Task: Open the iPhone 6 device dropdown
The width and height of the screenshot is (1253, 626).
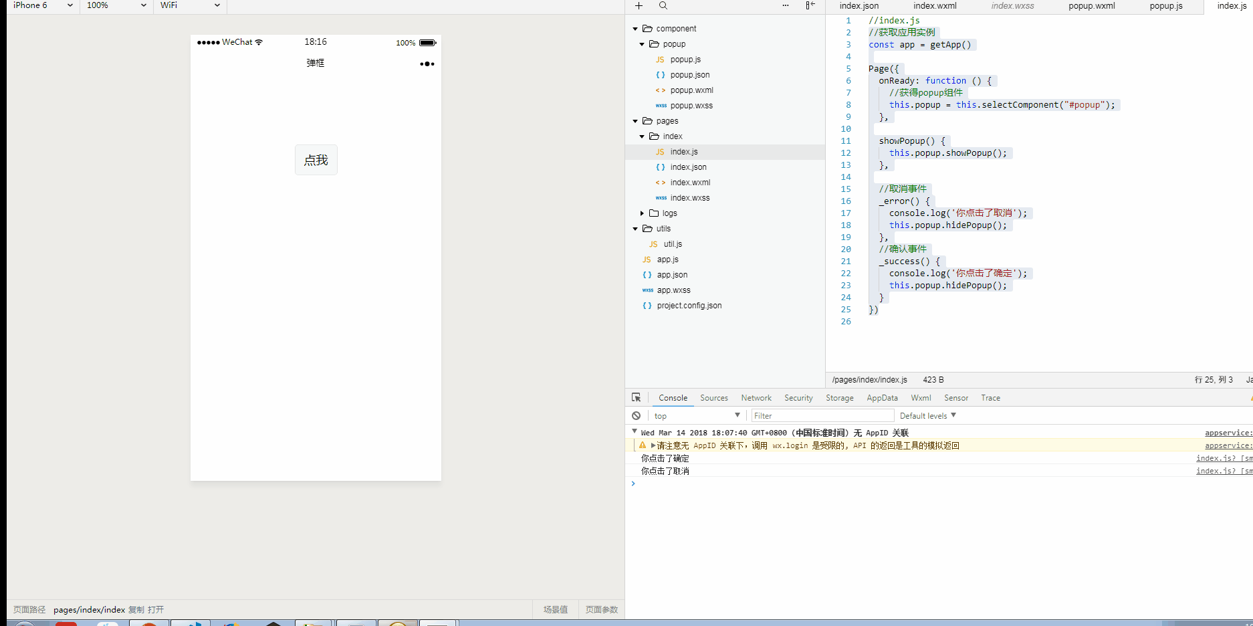Action: [x=43, y=5]
